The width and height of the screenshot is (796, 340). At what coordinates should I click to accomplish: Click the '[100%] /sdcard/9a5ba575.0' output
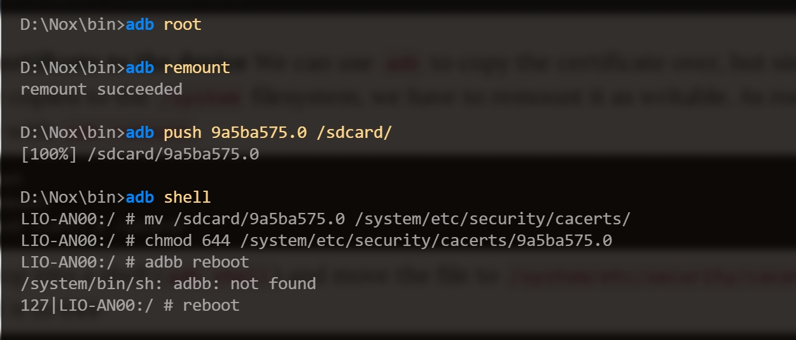coord(139,154)
